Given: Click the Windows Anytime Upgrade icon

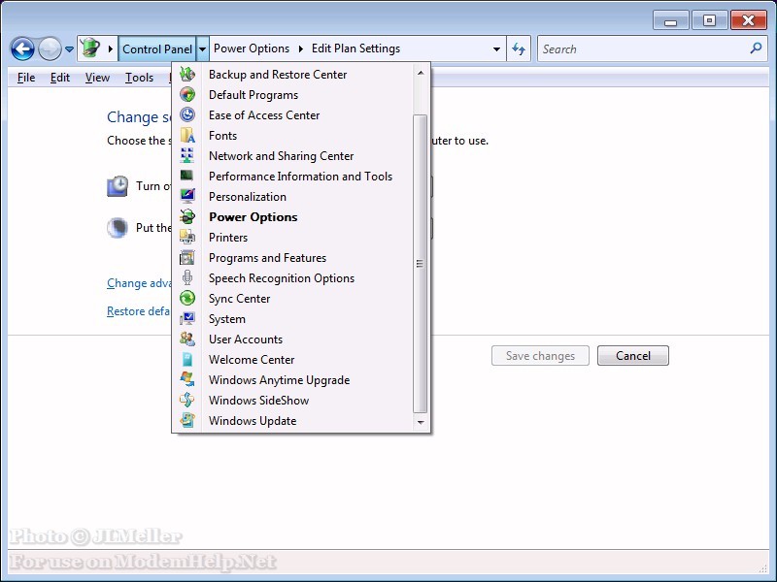Looking at the screenshot, I should click(187, 379).
